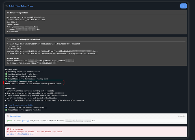195x140 pixels.
Task: Open the Troubleshooting Guide link in error banner
Action: 22,134
